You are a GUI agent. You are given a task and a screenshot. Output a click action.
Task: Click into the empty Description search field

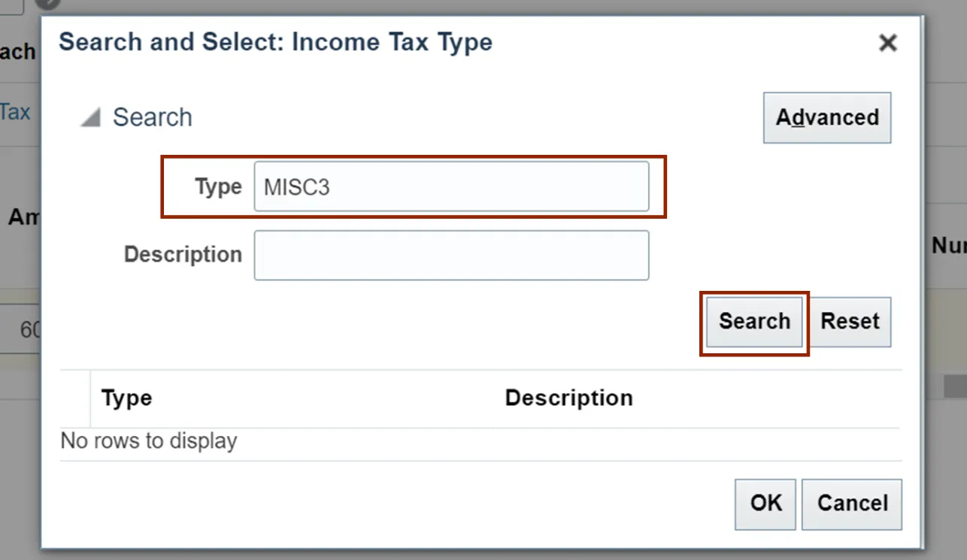tap(451, 256)
